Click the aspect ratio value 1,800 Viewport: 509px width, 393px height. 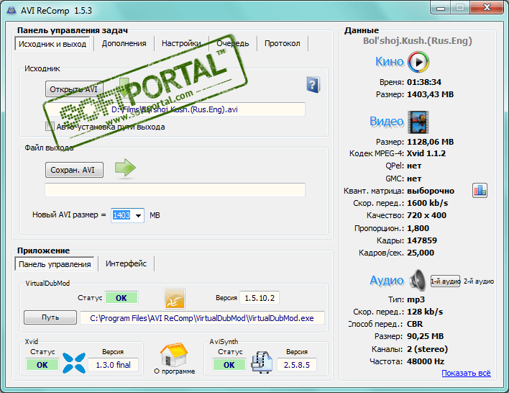(418, 228)
